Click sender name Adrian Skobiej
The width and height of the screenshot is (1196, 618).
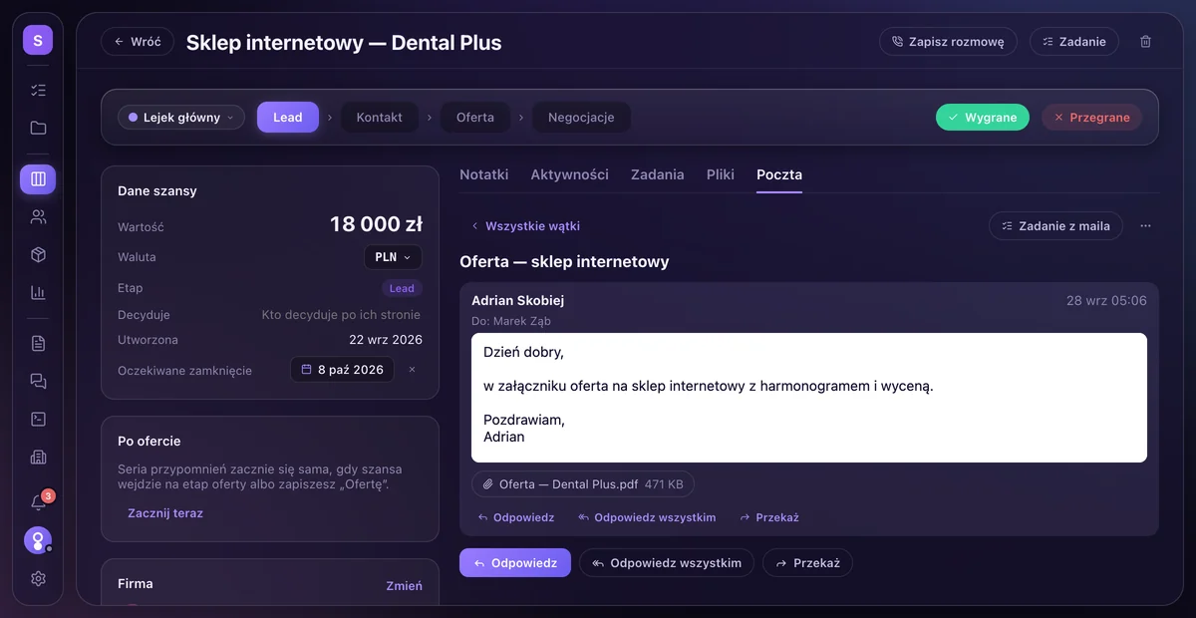518,300
